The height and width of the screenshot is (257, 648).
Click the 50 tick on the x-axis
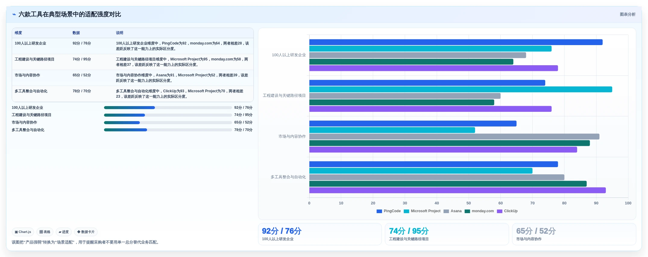[469, 203]
